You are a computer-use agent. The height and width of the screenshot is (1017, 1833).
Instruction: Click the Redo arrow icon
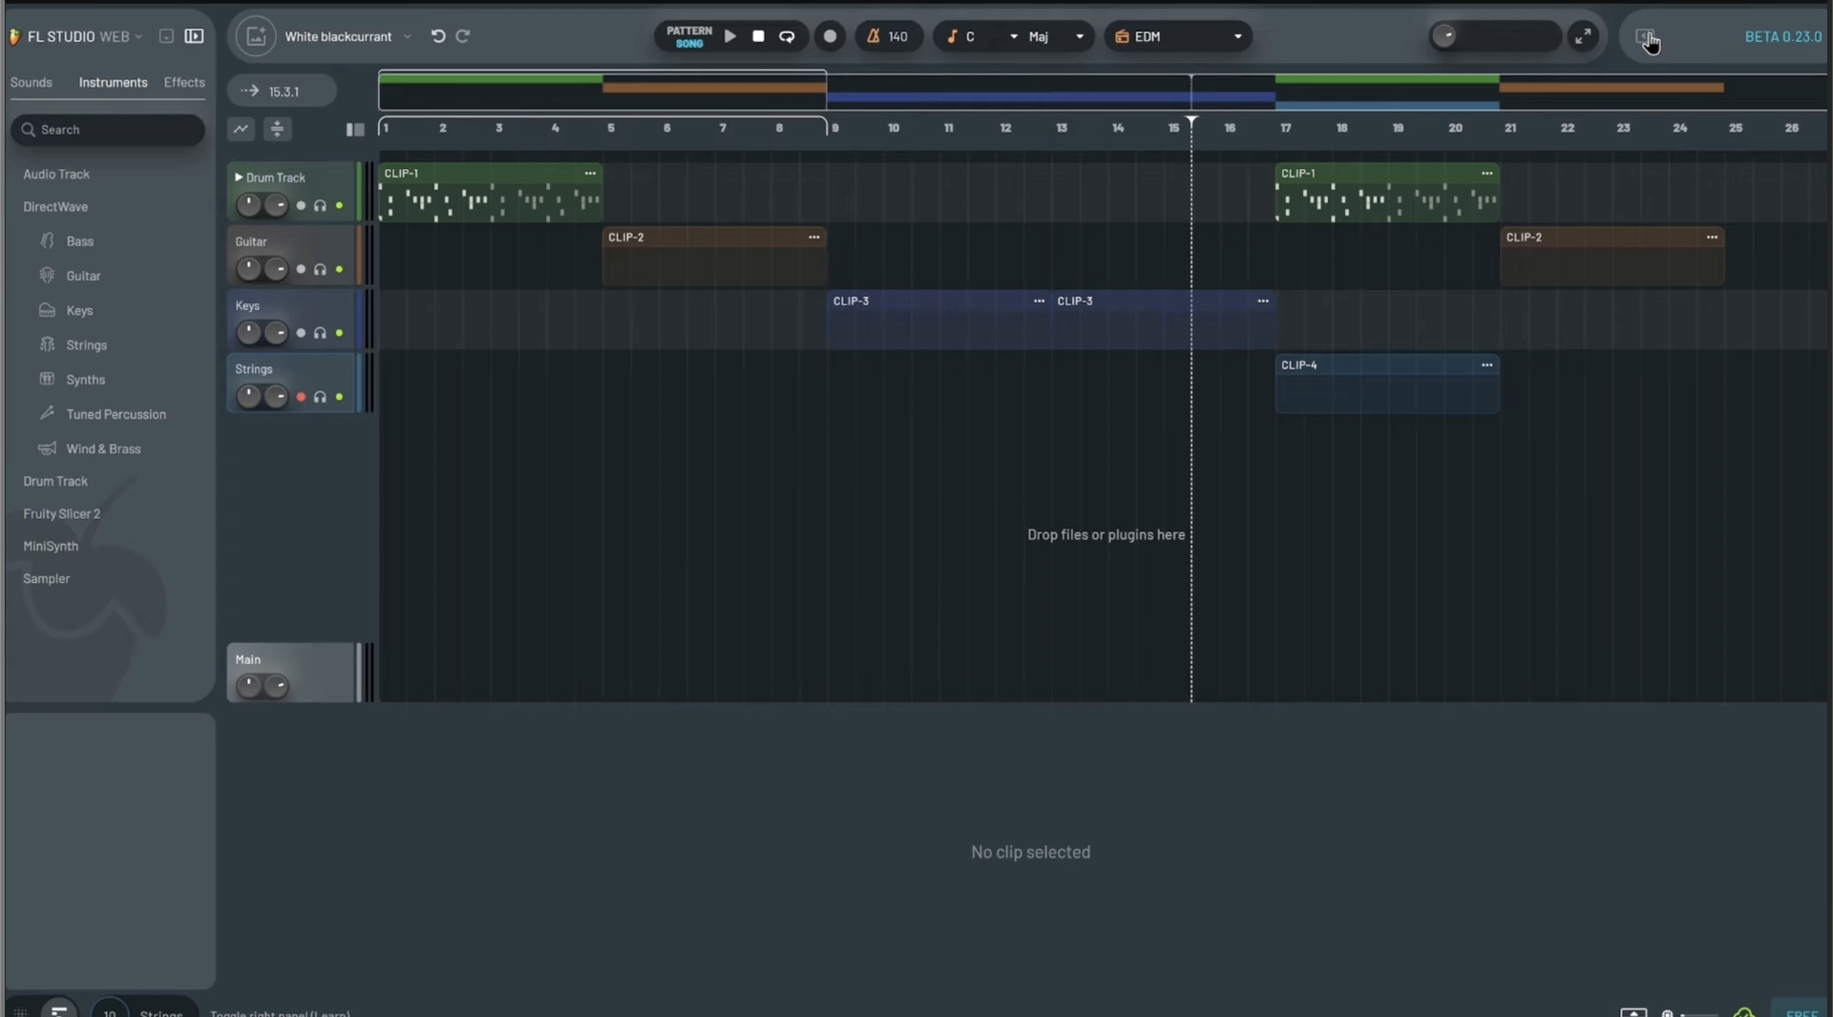(x=463, y=36)
